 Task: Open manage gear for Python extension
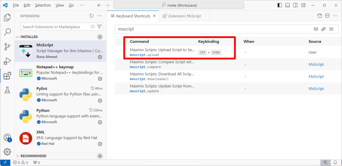100,122
